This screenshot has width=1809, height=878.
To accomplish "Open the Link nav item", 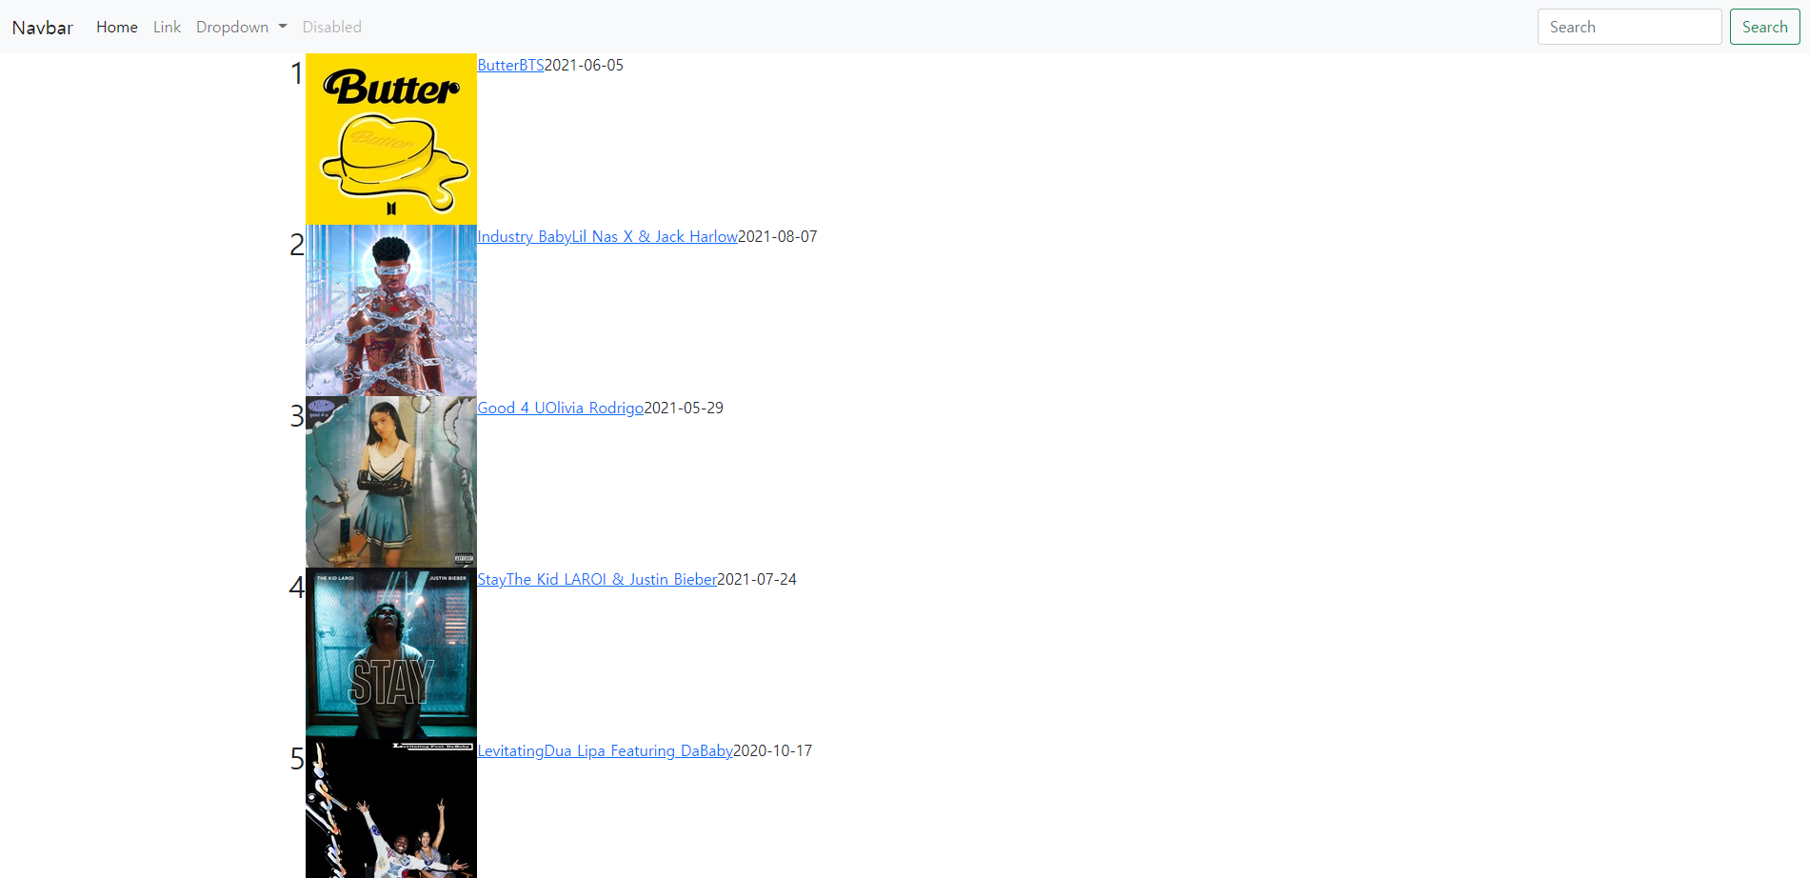I will (167, 27).
